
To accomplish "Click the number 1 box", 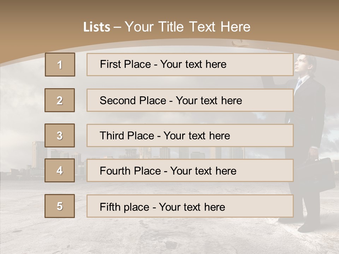I will point(60,65).
